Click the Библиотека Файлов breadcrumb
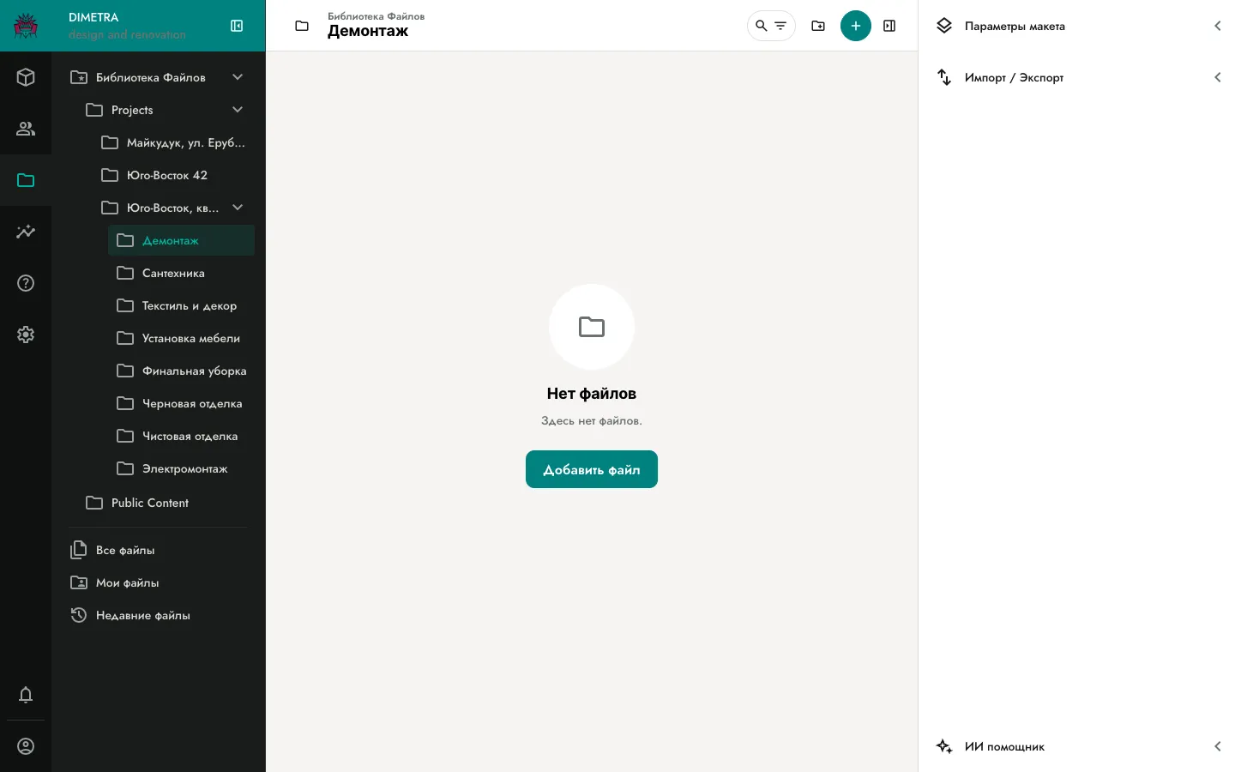Viewport: 1235px width, 772px height. pos(376,16)
